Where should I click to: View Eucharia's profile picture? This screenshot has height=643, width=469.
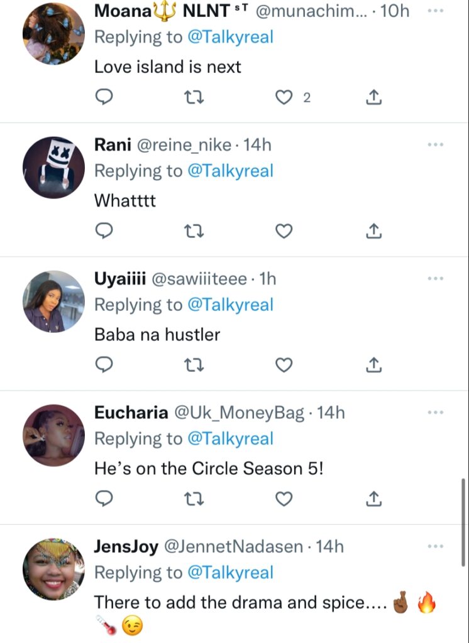click(53, 436)
